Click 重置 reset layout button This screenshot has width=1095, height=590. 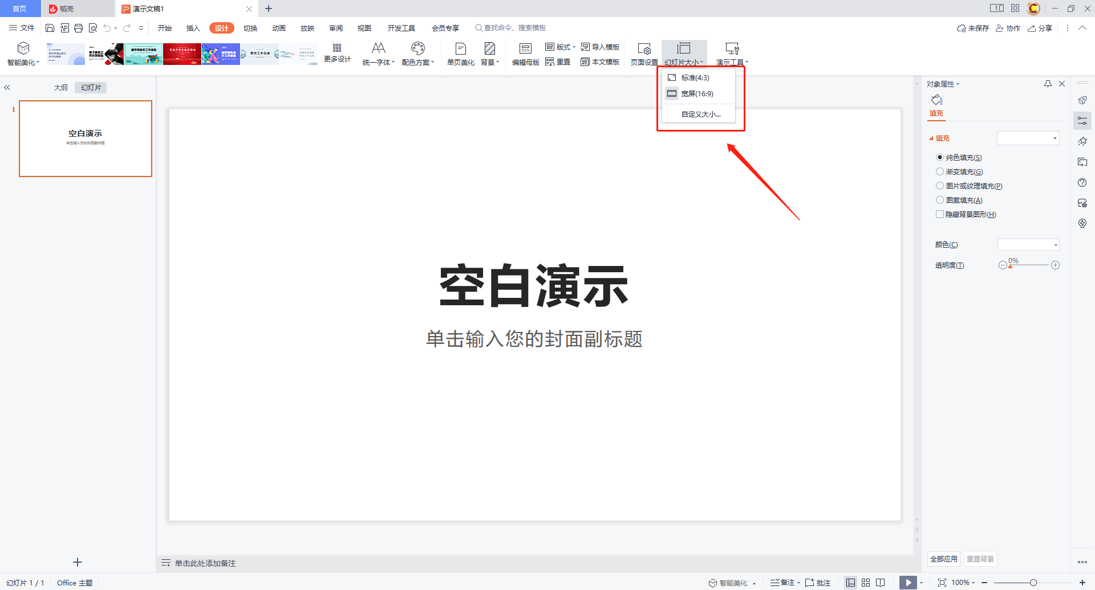coord(558,62)
